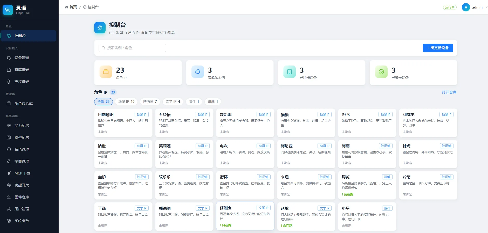Click the 音色管理 headphone icon
Viewport: 488px width, 233px height.
(x=9, y=149)
